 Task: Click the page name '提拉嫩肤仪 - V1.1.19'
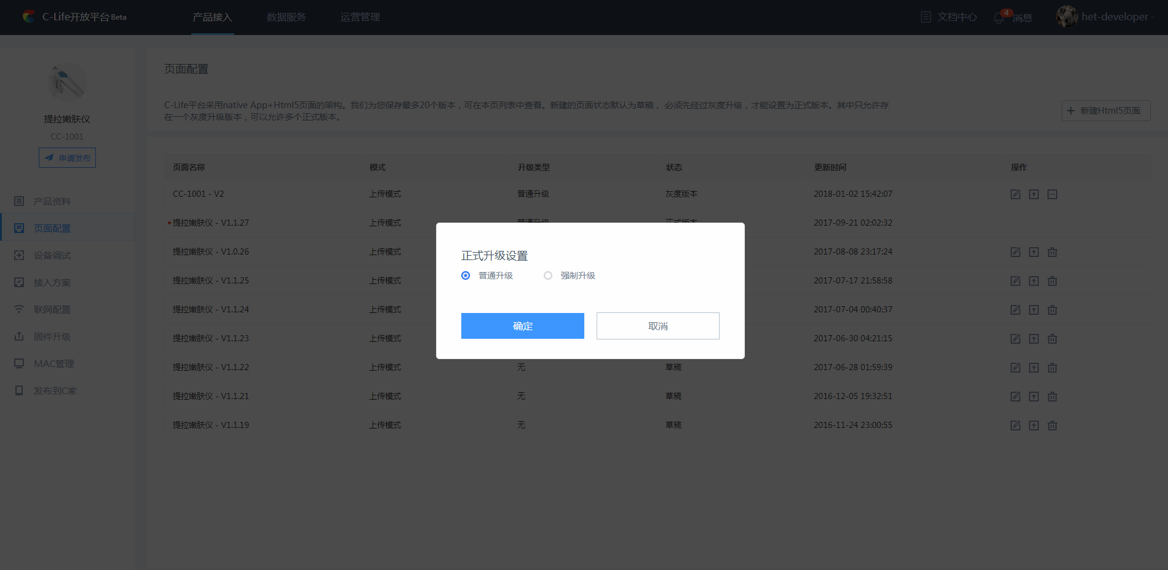210,425
